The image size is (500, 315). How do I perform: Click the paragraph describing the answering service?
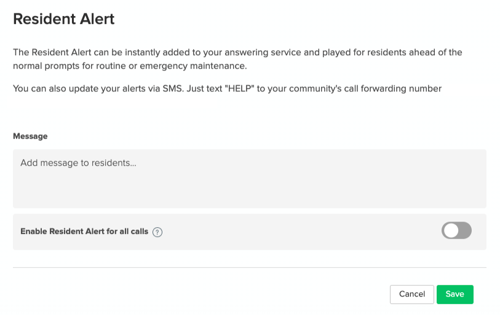tap(237, 59)
